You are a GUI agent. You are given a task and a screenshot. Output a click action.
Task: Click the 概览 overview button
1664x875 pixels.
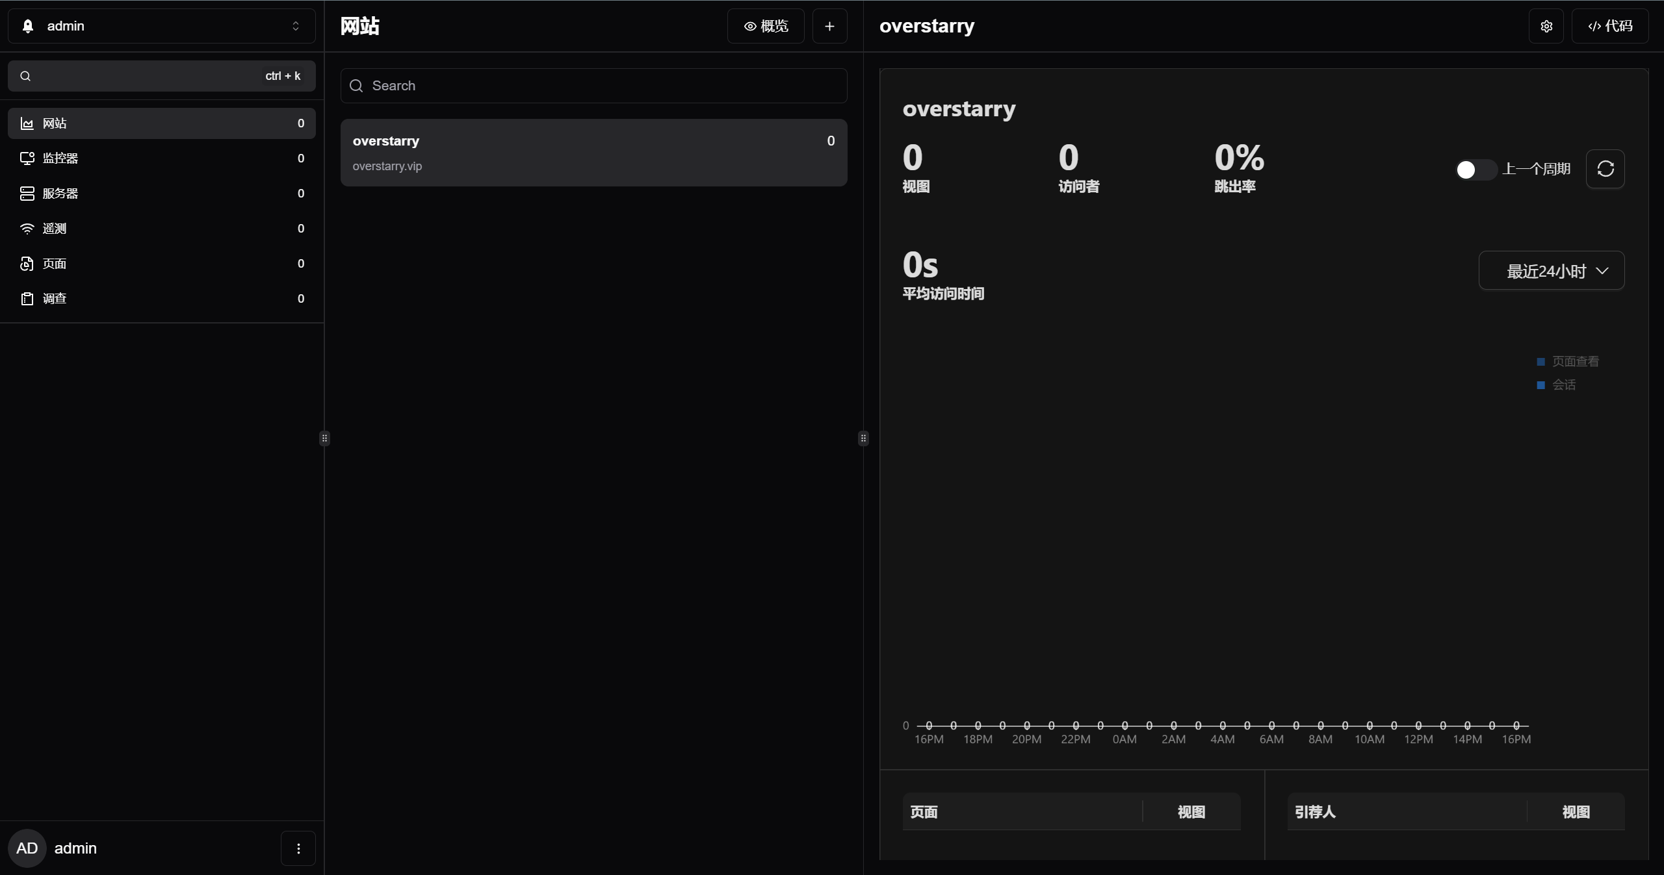766,26
